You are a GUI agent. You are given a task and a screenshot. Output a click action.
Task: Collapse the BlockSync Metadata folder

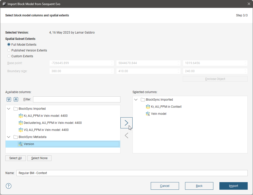(9, 137)
